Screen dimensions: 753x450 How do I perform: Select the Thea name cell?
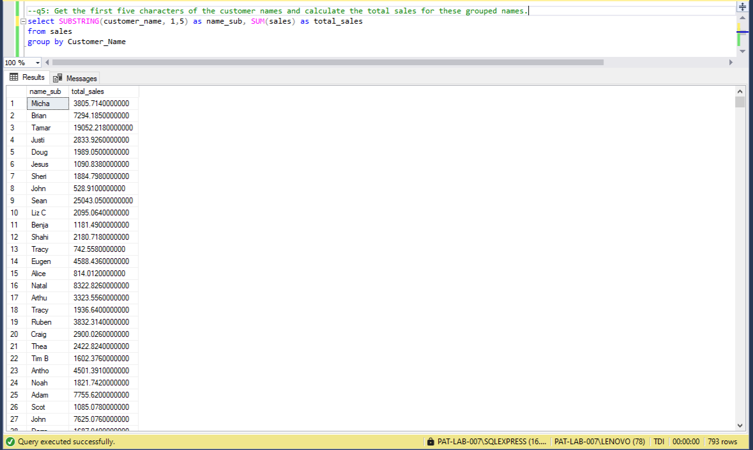(47, 346)
